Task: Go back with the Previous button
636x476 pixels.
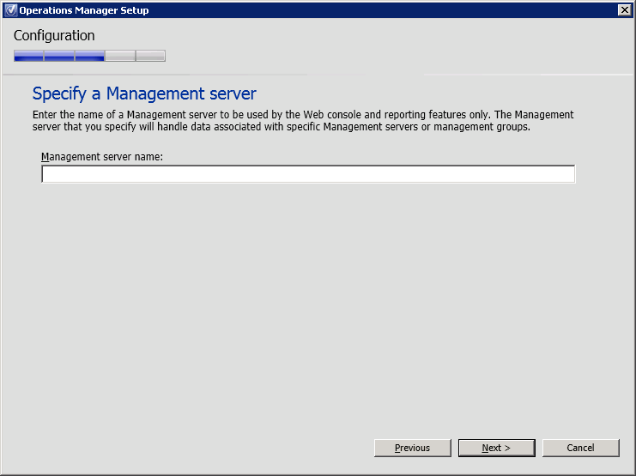Action: click(413, 448)
